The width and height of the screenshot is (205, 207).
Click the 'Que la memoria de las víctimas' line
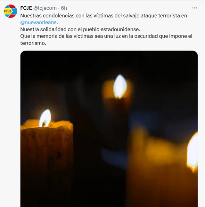(106, 36)
